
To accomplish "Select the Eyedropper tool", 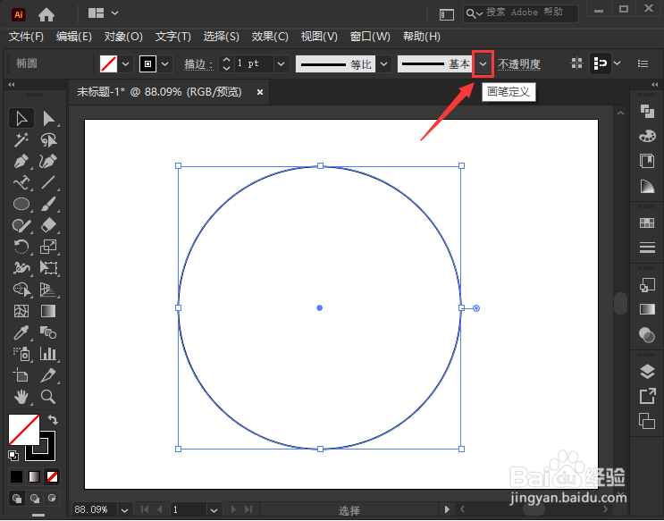I will coord(21,333).
